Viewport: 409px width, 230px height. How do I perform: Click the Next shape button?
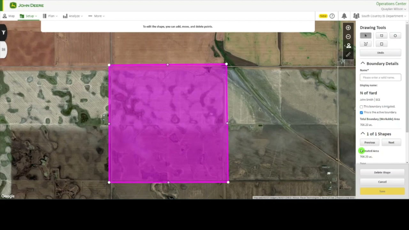click(x=391, y=142)
